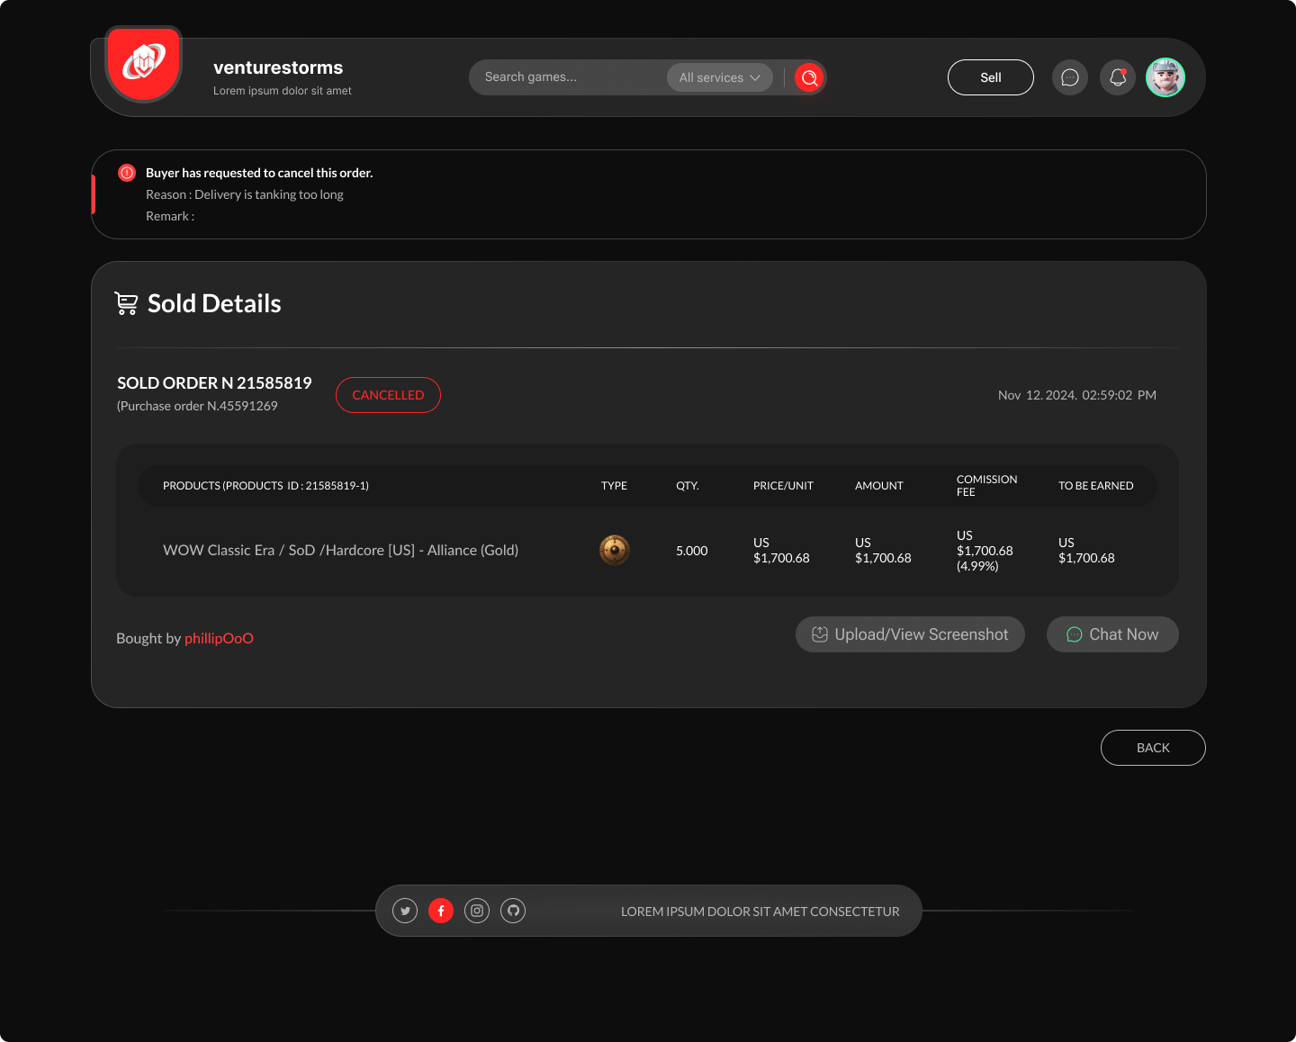Click the Search games input field
This screenshot has width=1296, height=1042.
tap(567, 77)
